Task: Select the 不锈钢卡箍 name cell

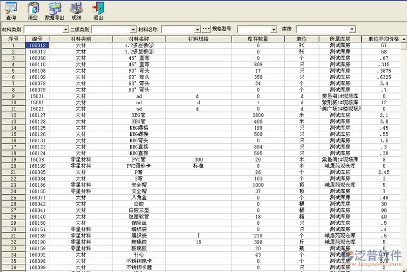Action: [x=139, y=267]
